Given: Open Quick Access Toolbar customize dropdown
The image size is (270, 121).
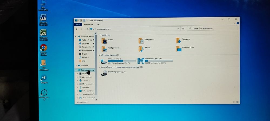Looking at the screenshot, I should (87, 20).
